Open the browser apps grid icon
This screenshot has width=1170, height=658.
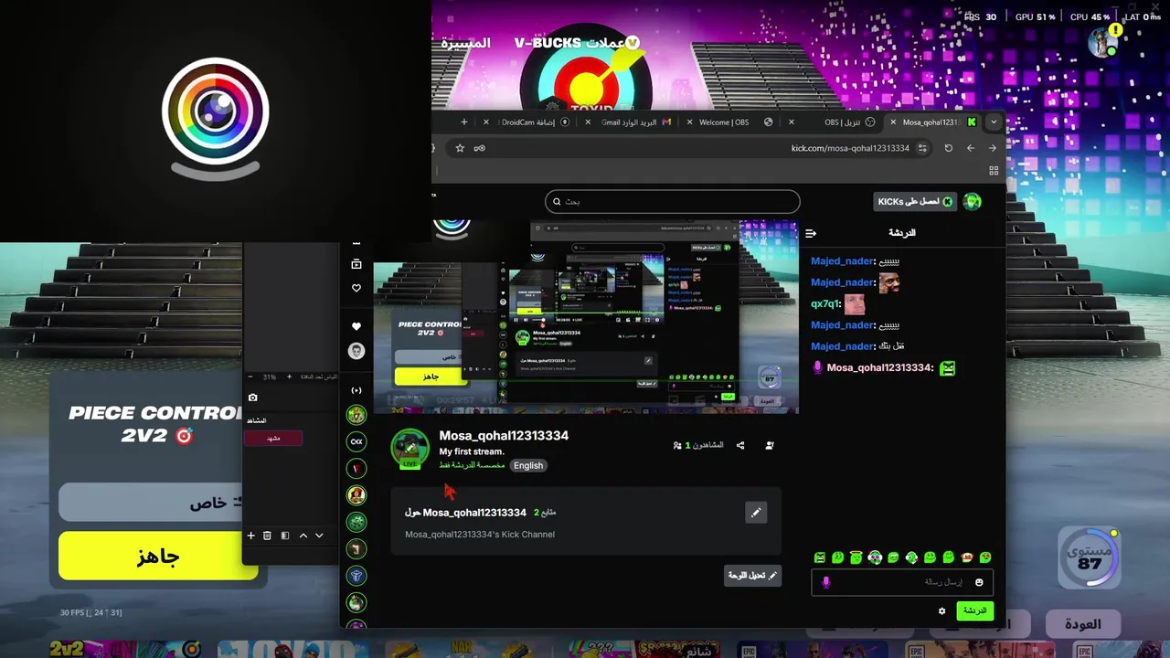[994, 170]
